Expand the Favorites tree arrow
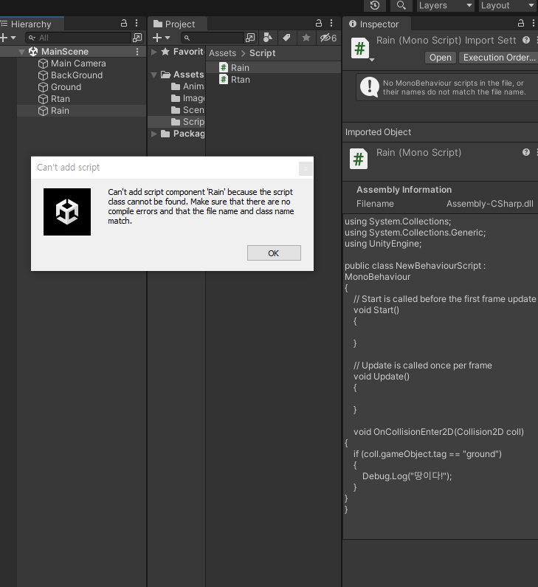The width and height of the screenshot is (538, 587). pyautogui.click(x=154, y=52)
